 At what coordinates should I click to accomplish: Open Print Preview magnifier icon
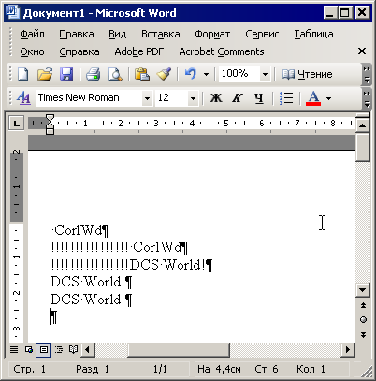pyautogui.click(x=115, y=74)
